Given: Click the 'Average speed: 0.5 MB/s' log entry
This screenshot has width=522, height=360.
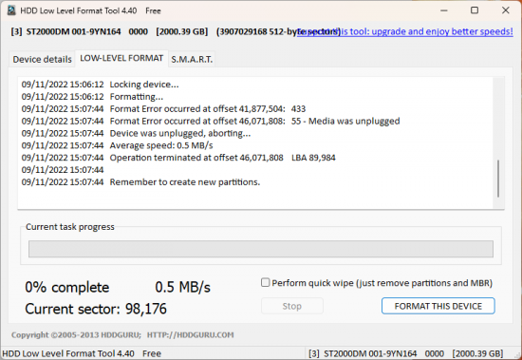Looking at the screenshot, I should pyautogui.click(x=117, y=145).
